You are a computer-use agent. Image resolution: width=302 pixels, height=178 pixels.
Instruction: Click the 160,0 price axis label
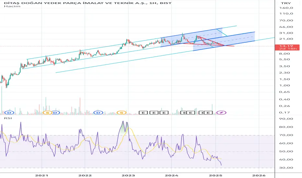click(286, 8)
